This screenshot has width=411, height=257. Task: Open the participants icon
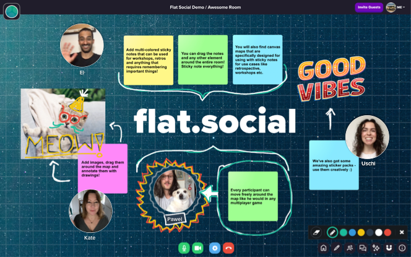(350, 248)
